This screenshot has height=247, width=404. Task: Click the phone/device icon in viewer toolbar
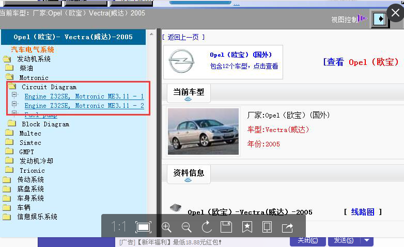pyautogui.click(x=267, y=227)
